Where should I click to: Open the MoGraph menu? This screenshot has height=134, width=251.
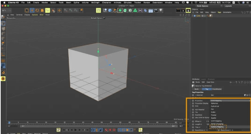click(95, 2)
